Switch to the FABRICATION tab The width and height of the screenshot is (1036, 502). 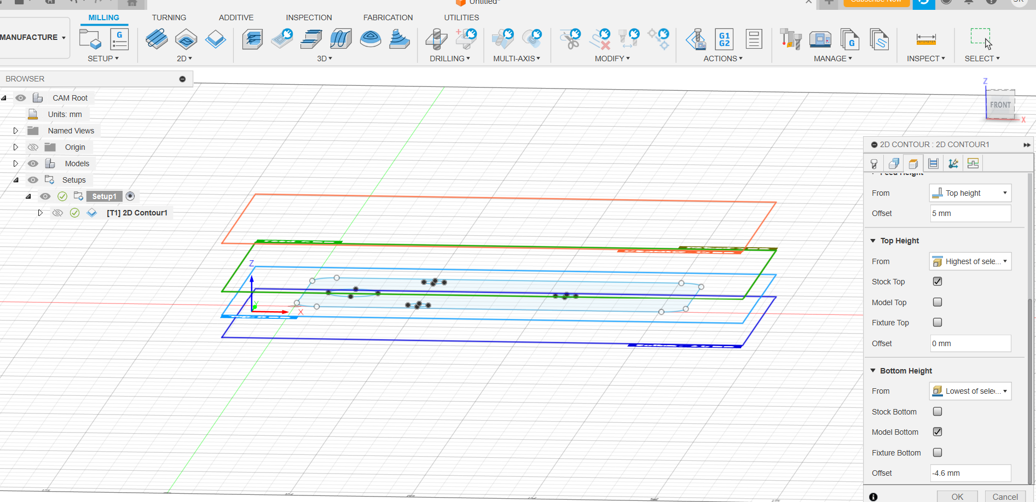point(388,17)
